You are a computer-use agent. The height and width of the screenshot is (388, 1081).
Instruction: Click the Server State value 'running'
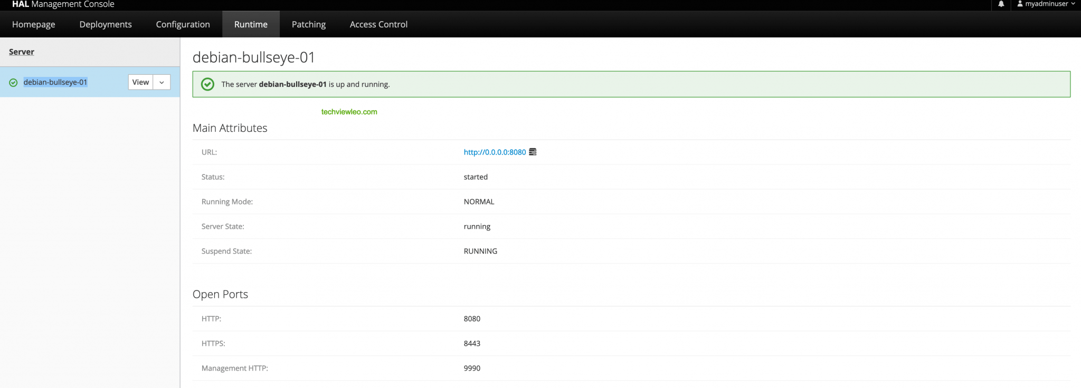[x=477, y=227]
